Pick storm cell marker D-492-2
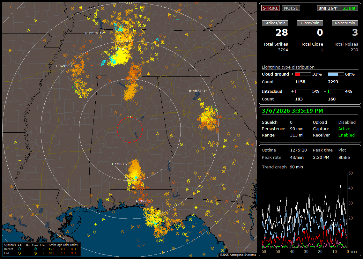 click(x=143, y=201)
